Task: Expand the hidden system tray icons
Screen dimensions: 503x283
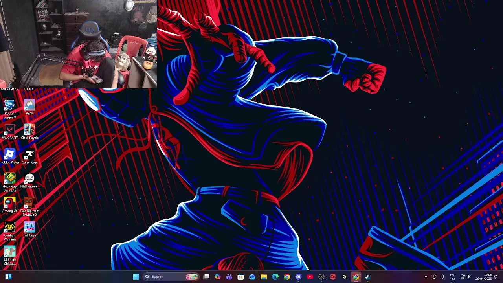Action: click(x=426, y=277)
